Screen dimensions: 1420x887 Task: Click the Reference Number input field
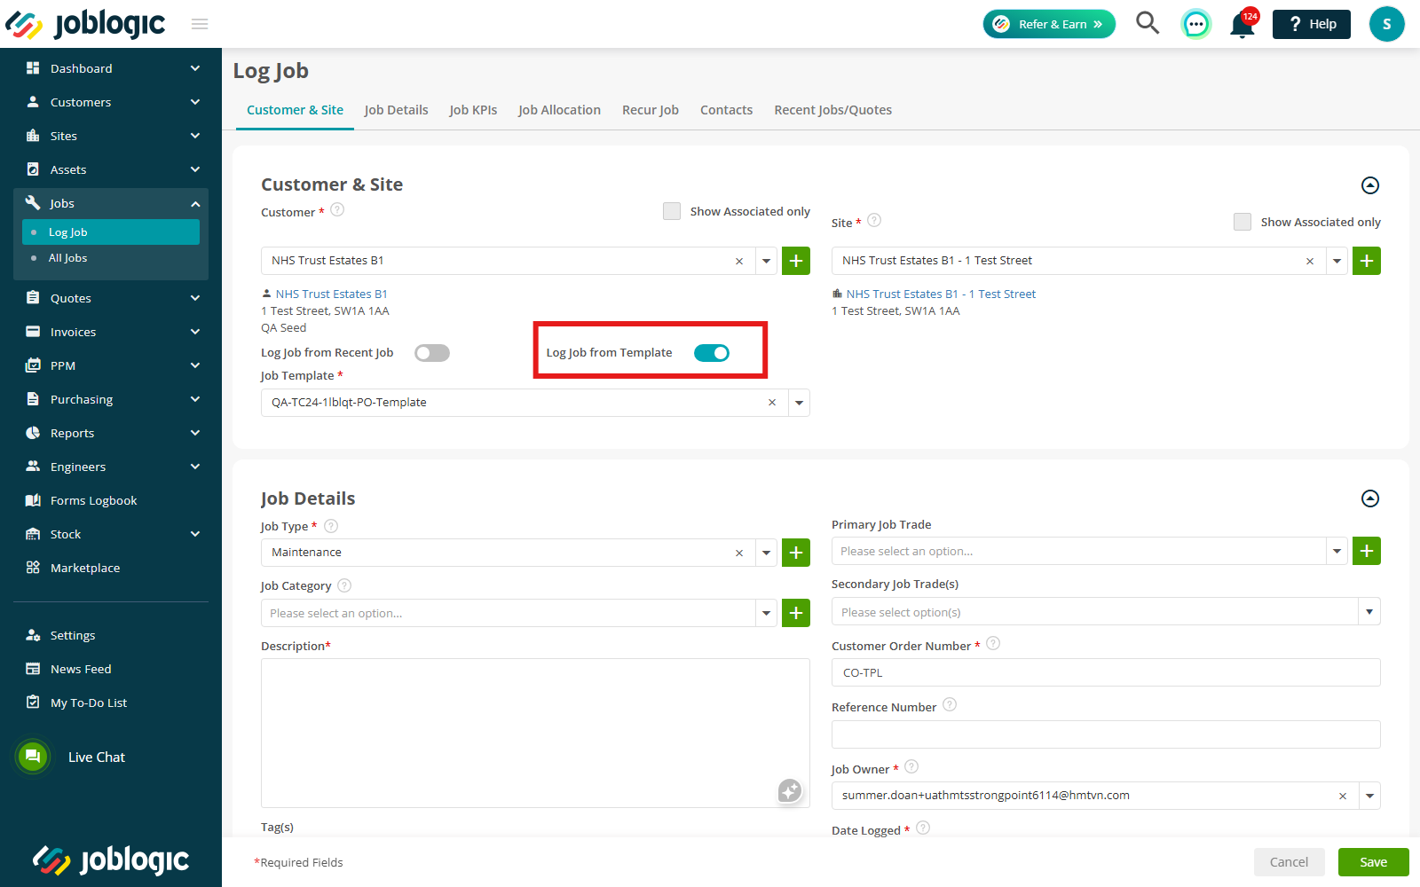click(1106, 734)
